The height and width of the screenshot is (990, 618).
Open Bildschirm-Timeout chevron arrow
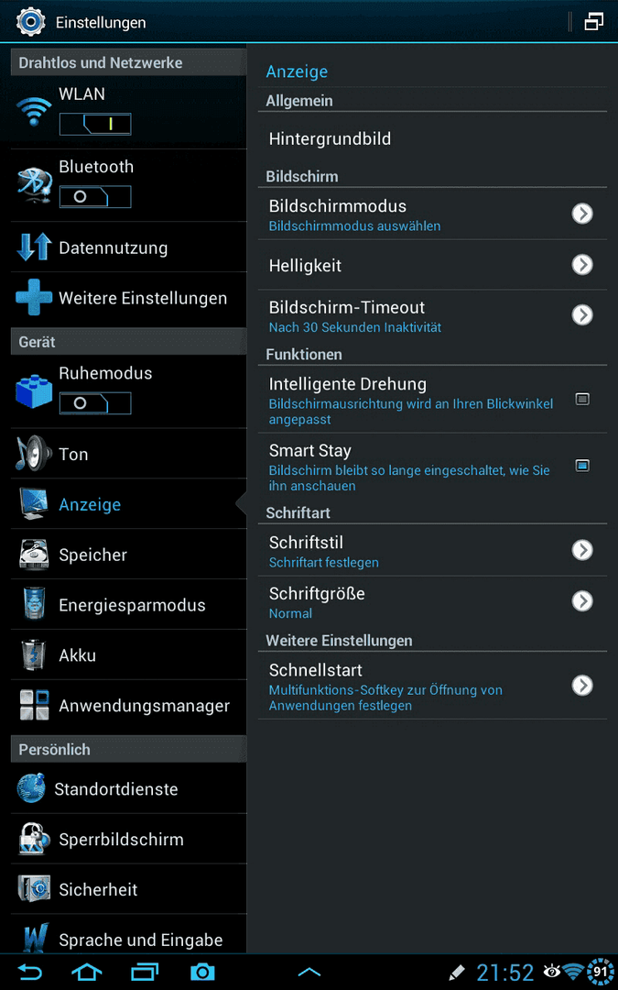point(582,315)
